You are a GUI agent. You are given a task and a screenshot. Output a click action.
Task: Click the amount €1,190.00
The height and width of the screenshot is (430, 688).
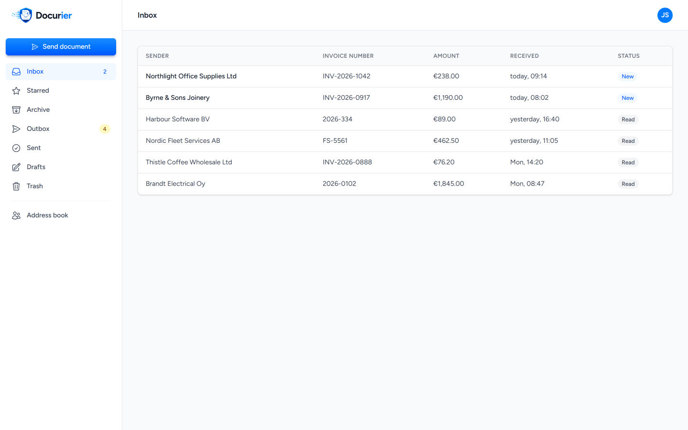tap(448, 98)
